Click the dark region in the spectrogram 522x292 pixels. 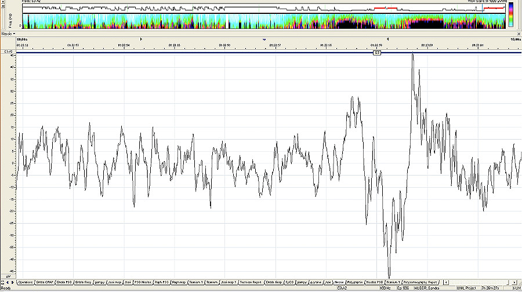354,23
